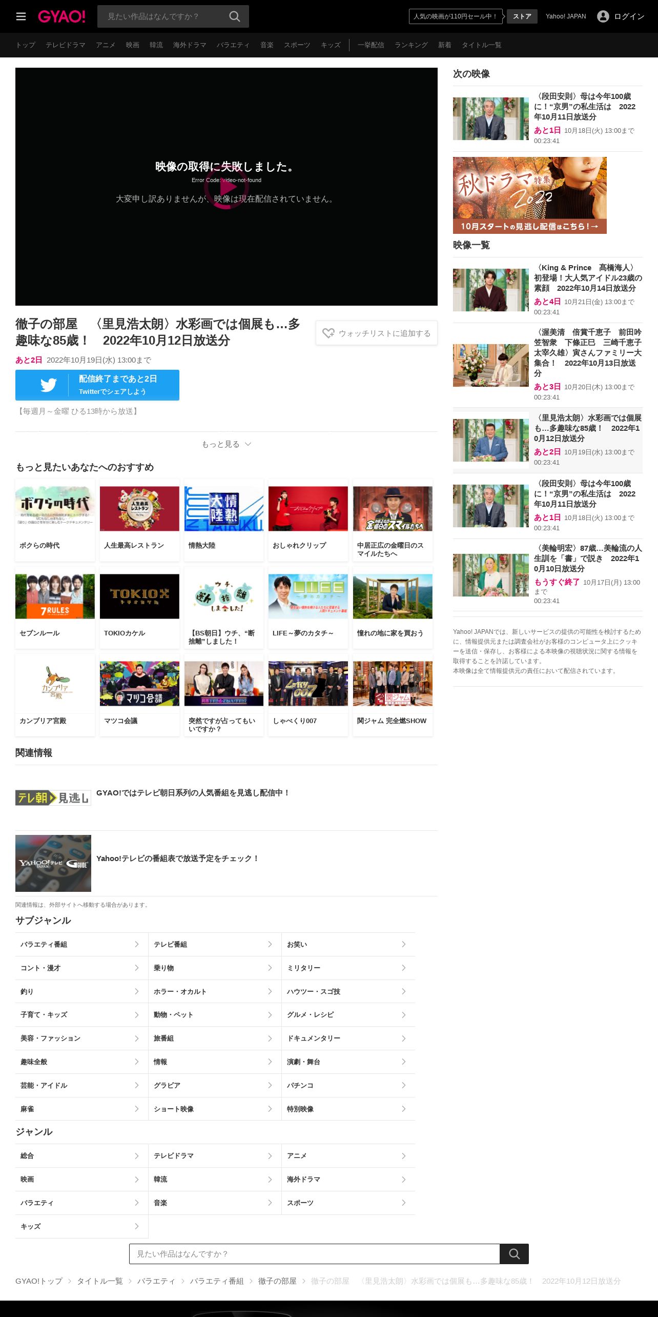Expand もっと見る description chevron
This screenshot has width=658, height=1317.
[248, 444]
